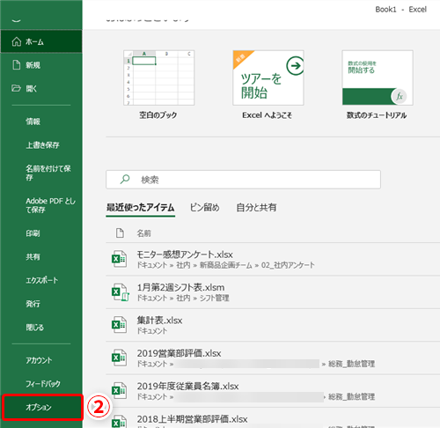The height and width of the screenshot is (428, 440).
Task: Choose 上書き保存 in the menu
Action: pyautogui.click(x=42, y=145)
